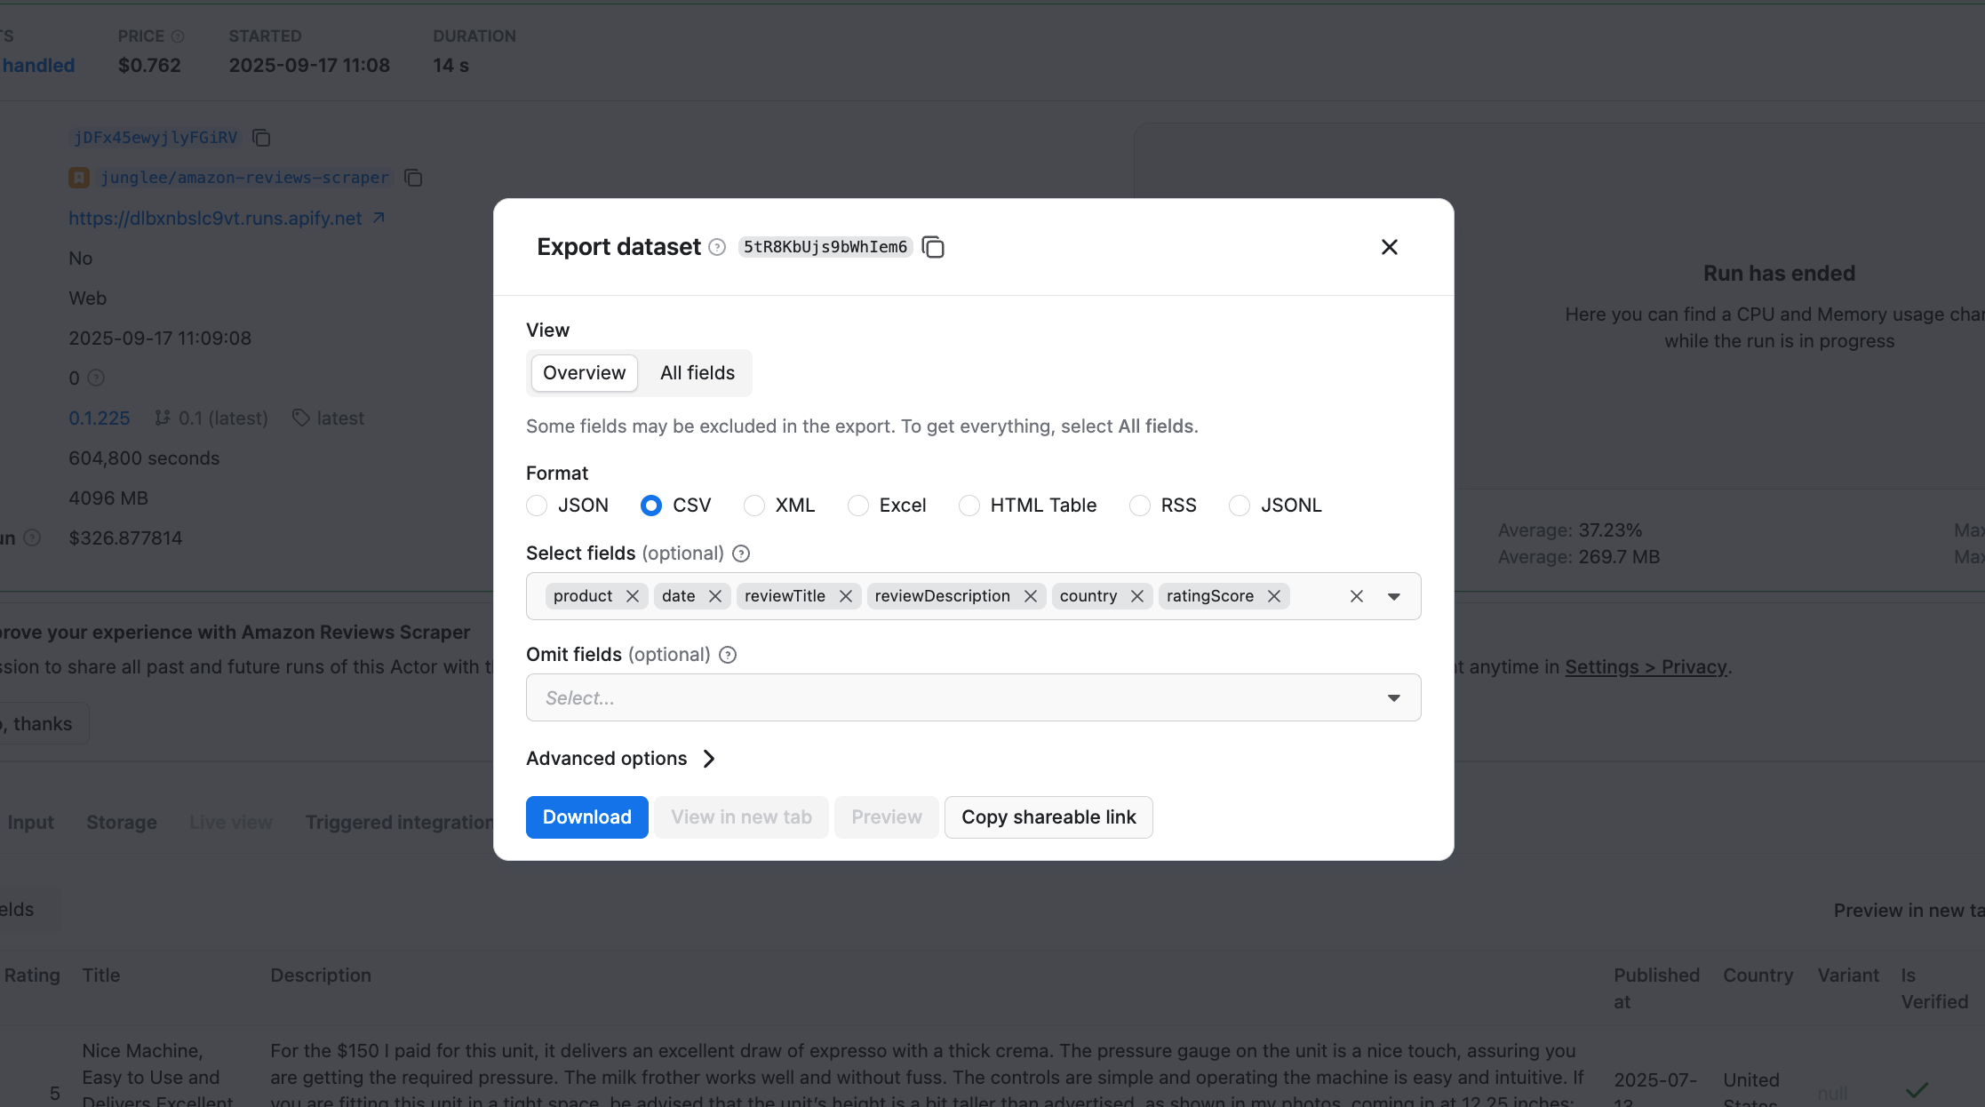Copy the junglee/amazon-reviews-scraper actor name
Viewport: 1985px width, 1107px height.
(412, 178)
